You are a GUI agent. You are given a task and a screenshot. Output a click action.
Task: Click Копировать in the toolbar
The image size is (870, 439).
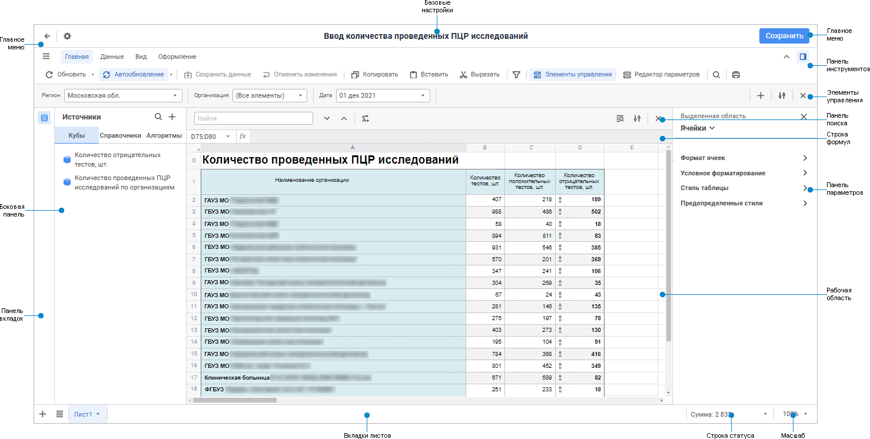(374, 75)
